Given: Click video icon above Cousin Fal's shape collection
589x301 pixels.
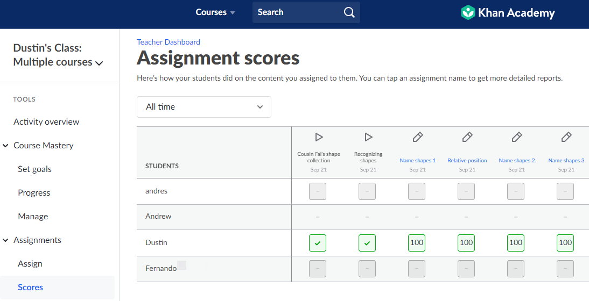Looking at the screenshot, I should pyautogui.click(x=319, y=137).
